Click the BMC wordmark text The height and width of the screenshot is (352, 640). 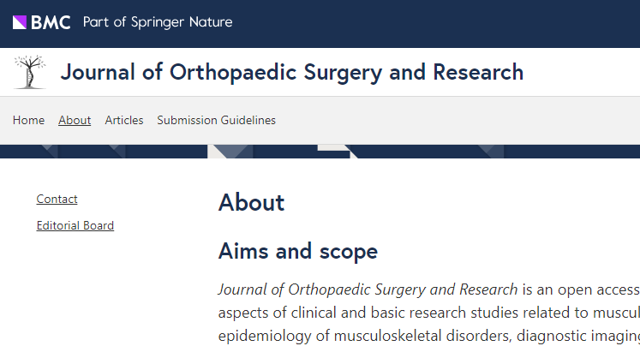point(51,22)
